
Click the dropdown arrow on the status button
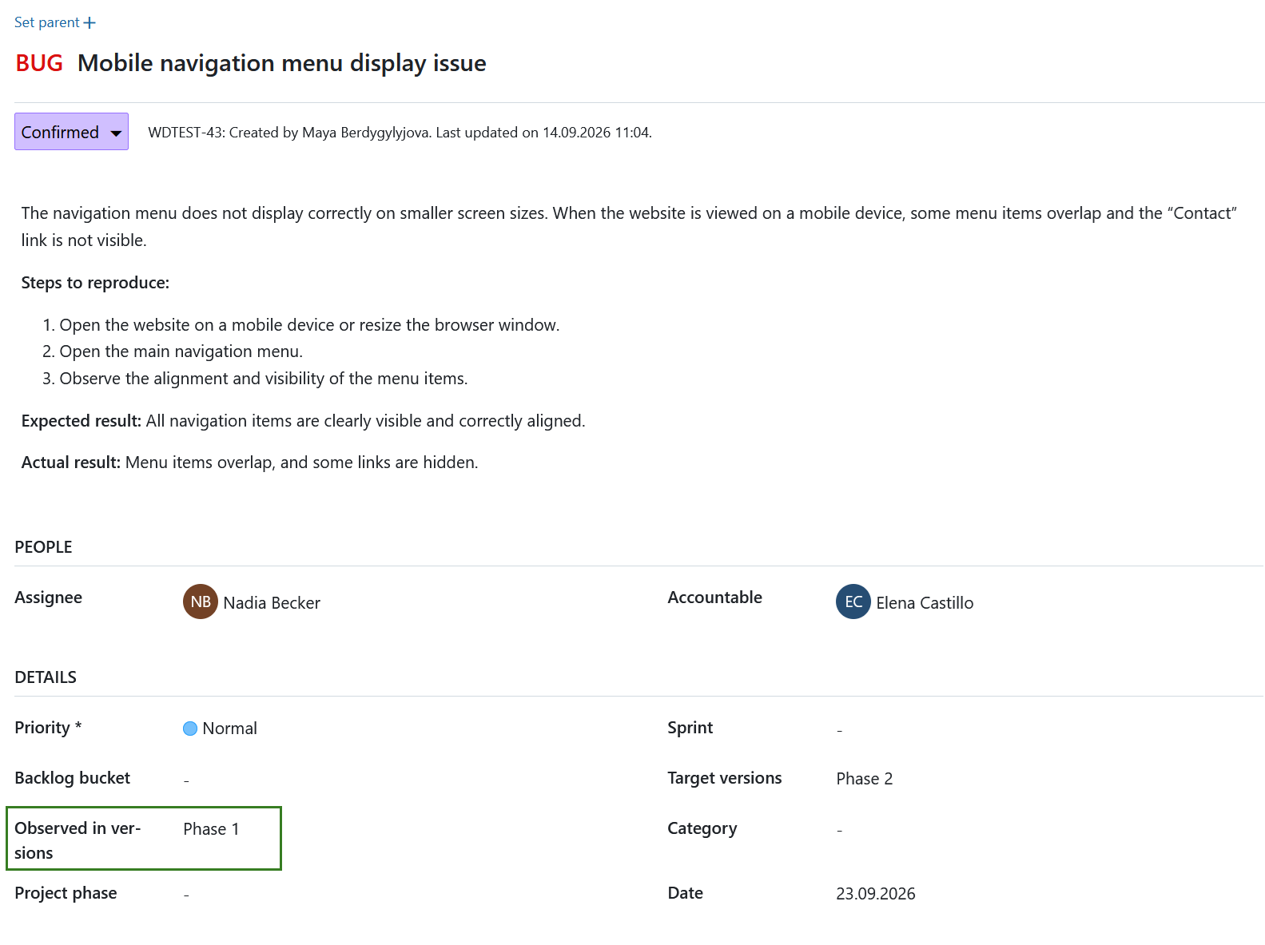[x=116, y=133]
